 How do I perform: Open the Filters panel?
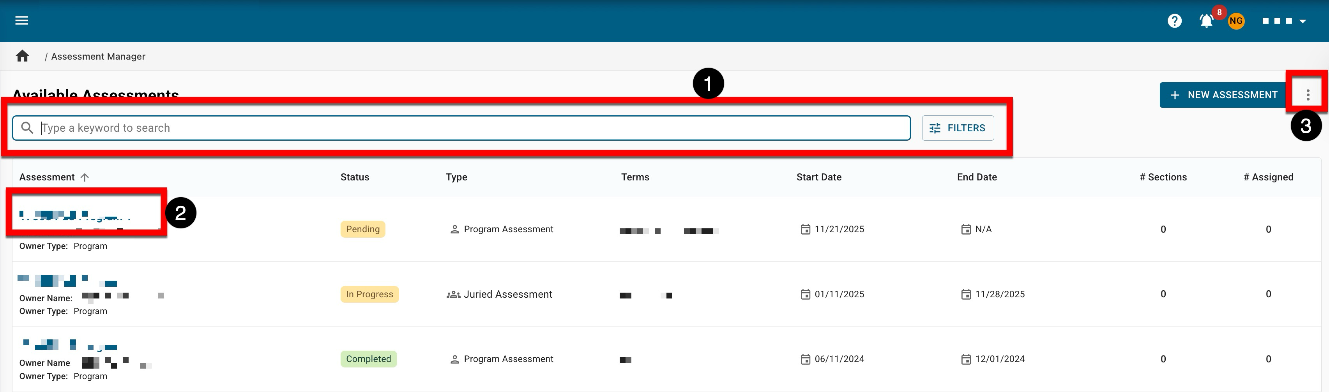[x=958, y=128]
